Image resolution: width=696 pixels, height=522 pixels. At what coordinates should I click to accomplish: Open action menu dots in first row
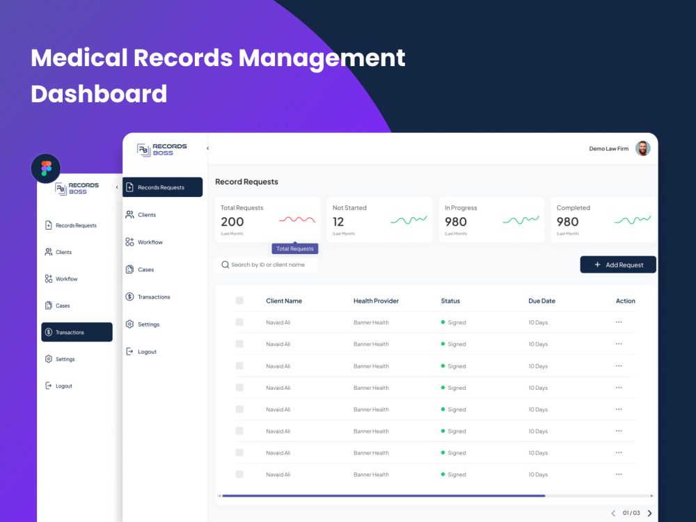pos(619,322)
